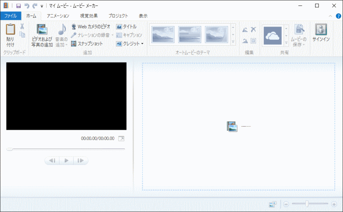Open Save movie (ムービーの保存) dropdown arrow

coord(304,45)
